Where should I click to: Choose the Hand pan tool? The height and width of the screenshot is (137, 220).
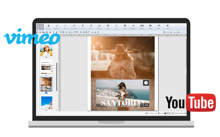point(49,26)
